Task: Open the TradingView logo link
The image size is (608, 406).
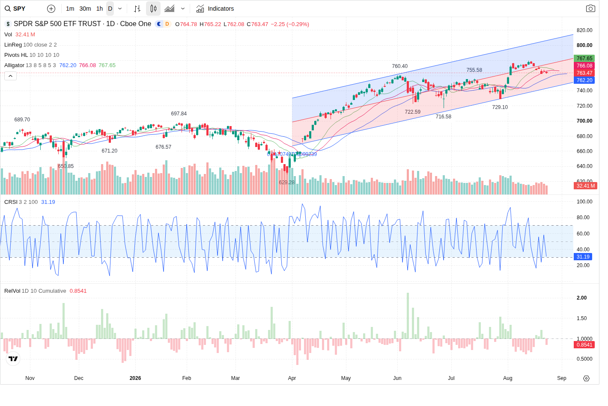Action: point(13,359)
